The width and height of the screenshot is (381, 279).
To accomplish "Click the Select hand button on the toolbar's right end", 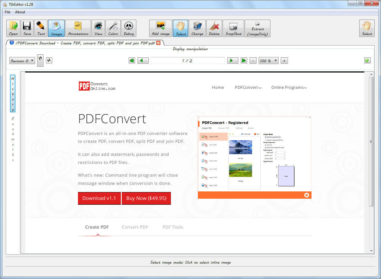I will pyautogui.click(x=367, y=28).
